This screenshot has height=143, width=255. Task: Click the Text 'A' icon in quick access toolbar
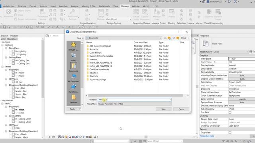pos(57,27)
